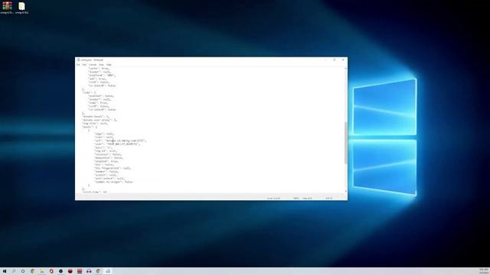Image resolution: width=490 pixels, height=275 pixels.
Task: Open the first Chrome icon in taskbar
Action: (32, 271)
